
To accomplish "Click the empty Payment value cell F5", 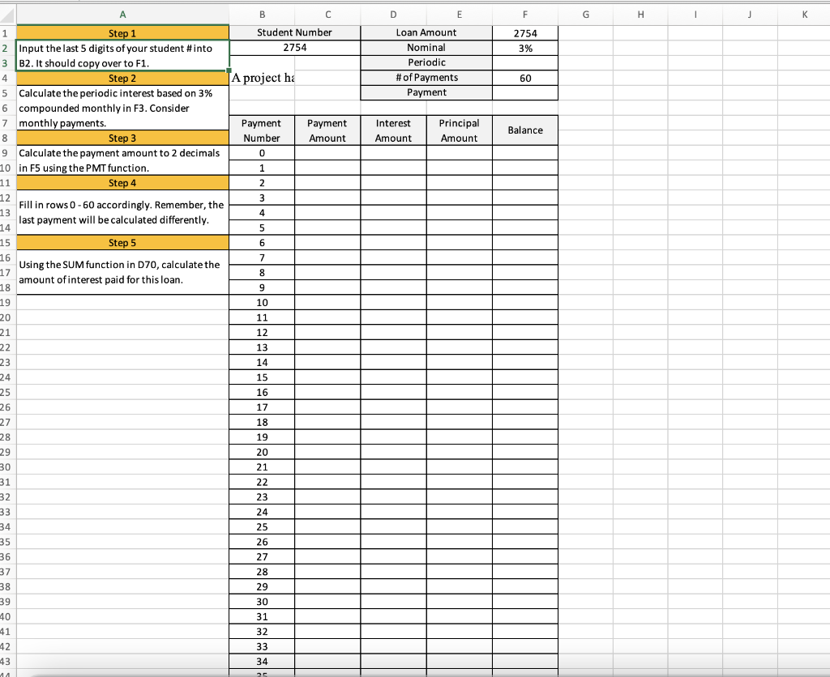I will (x=525, y=92).
